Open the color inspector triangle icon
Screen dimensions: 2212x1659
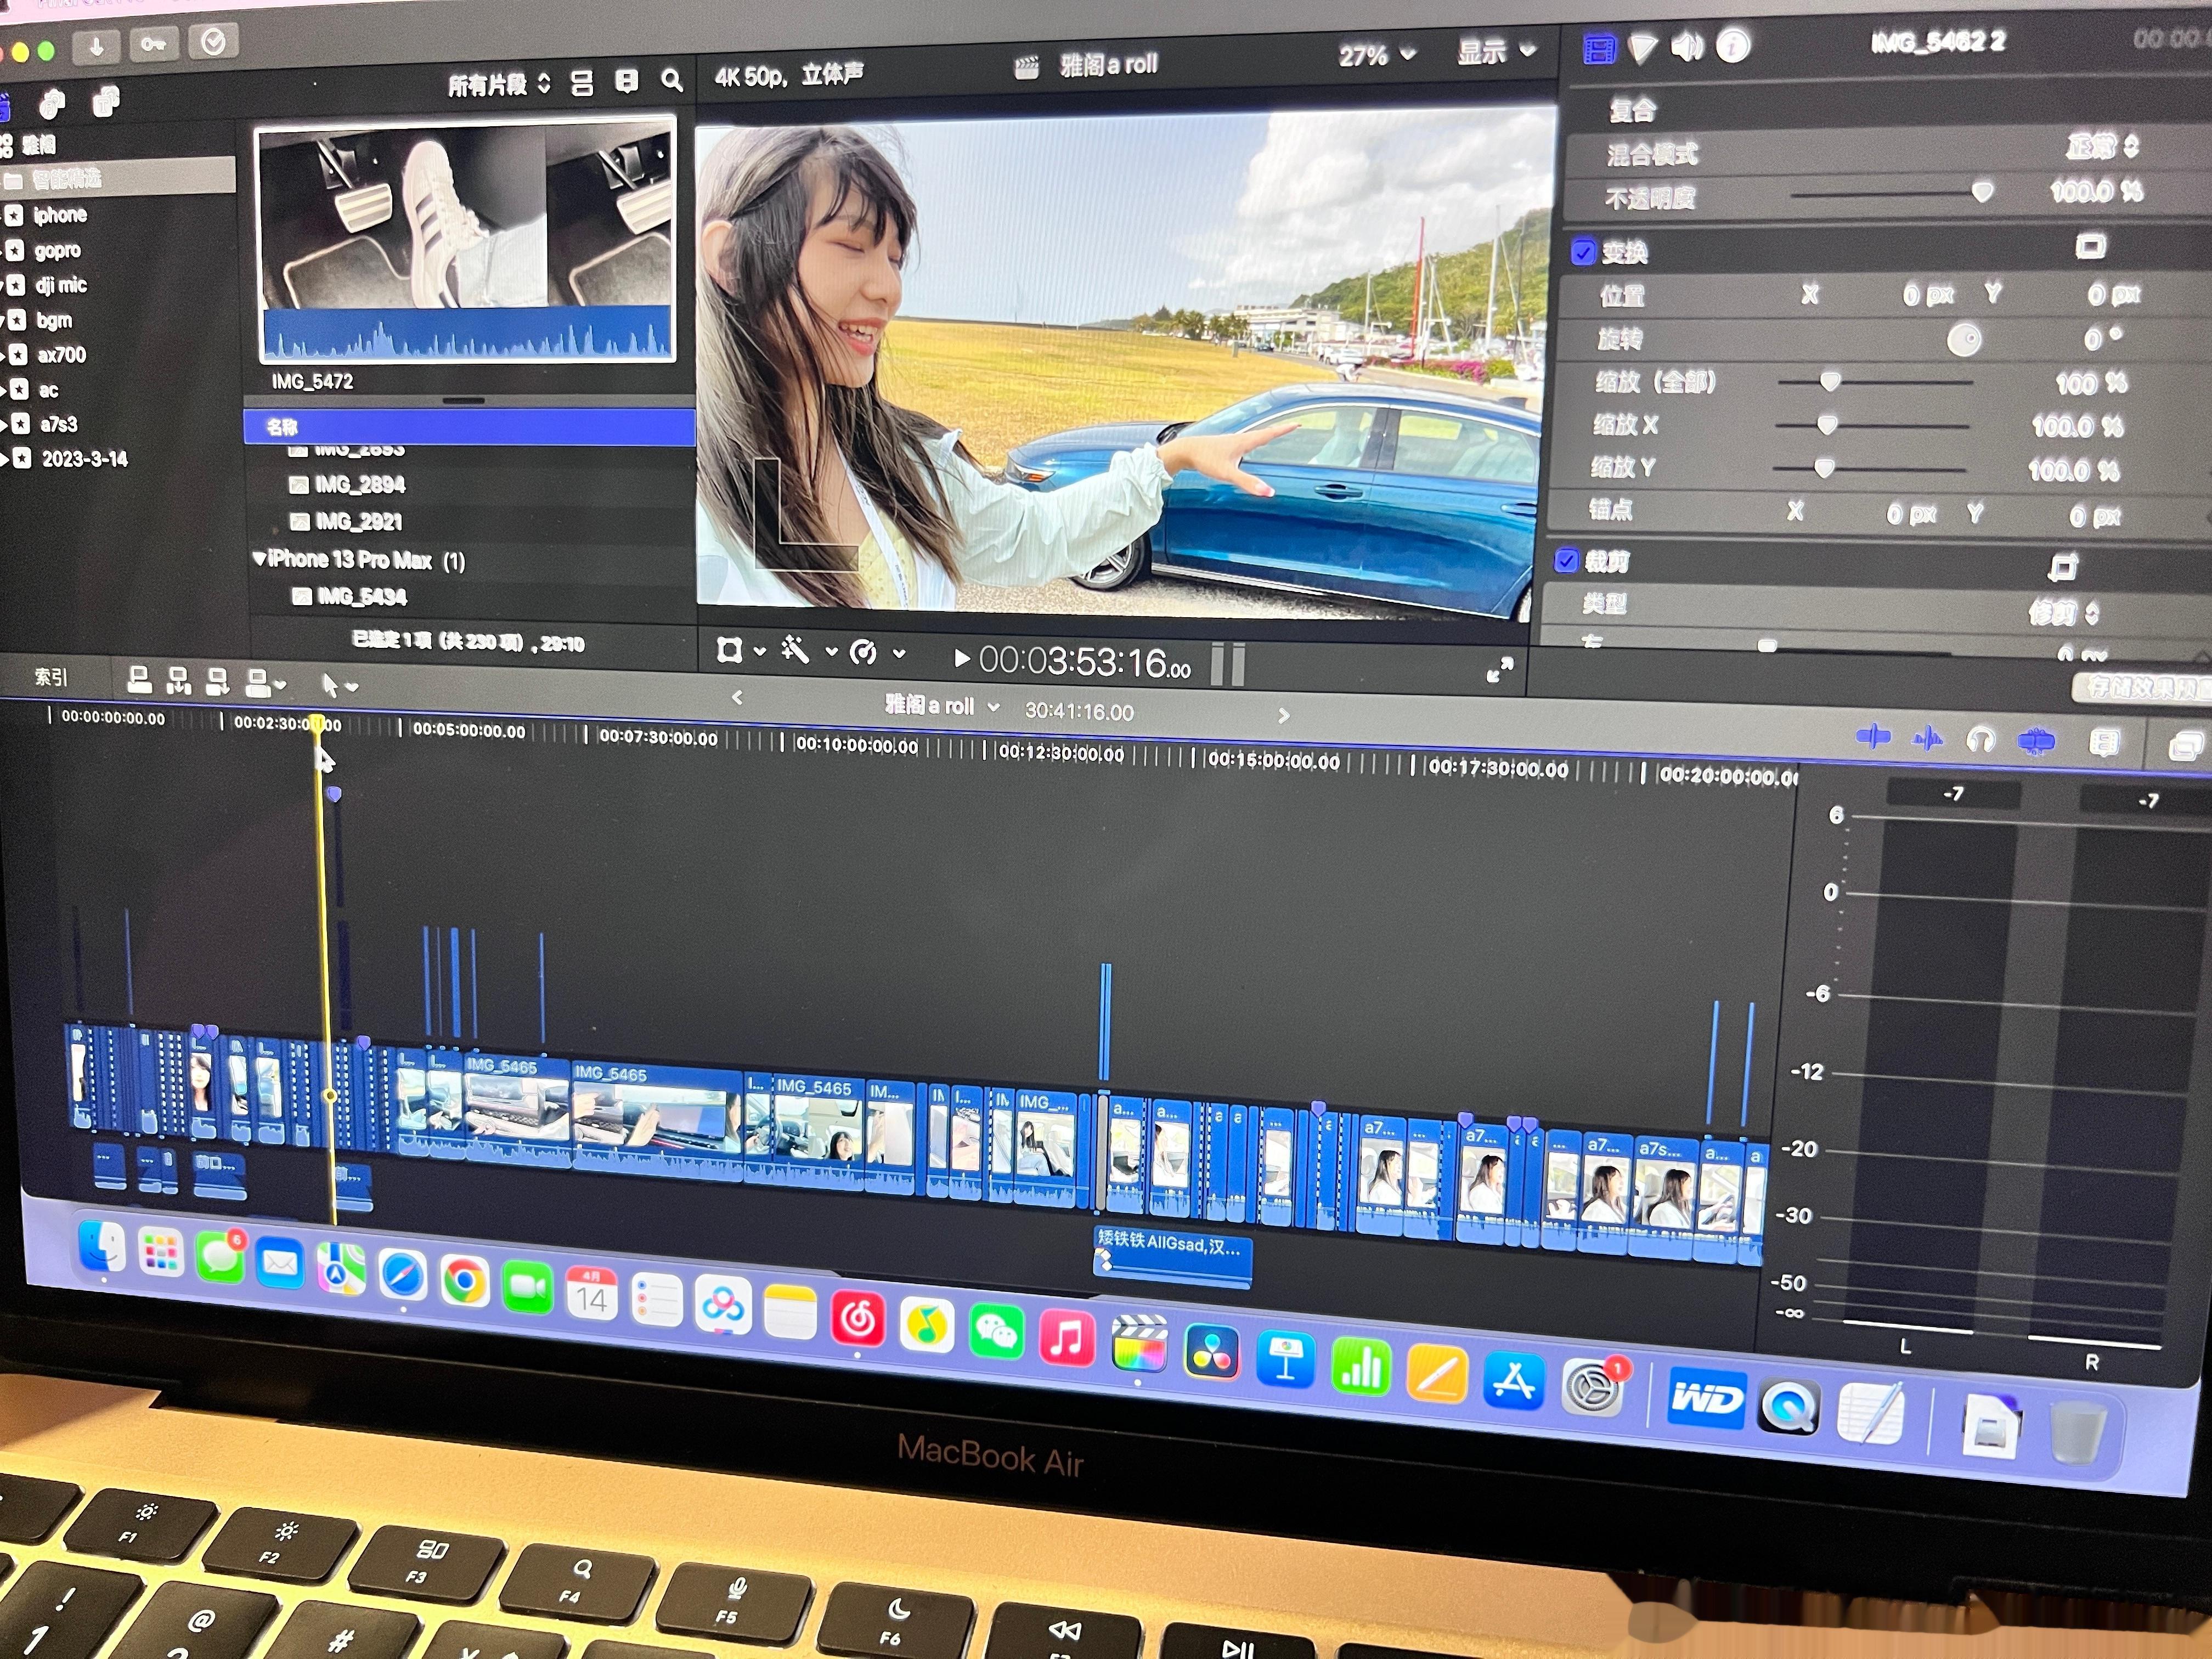coord(1641,48)
